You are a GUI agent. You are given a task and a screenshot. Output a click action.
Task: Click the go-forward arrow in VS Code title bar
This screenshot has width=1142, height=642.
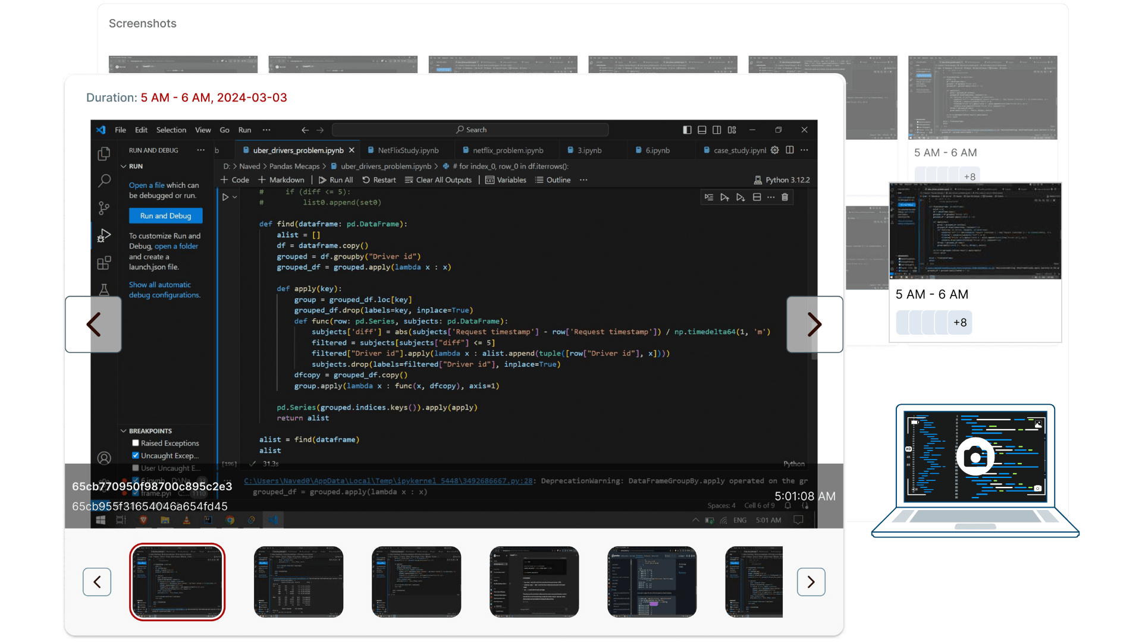click(x=320, y=130)
